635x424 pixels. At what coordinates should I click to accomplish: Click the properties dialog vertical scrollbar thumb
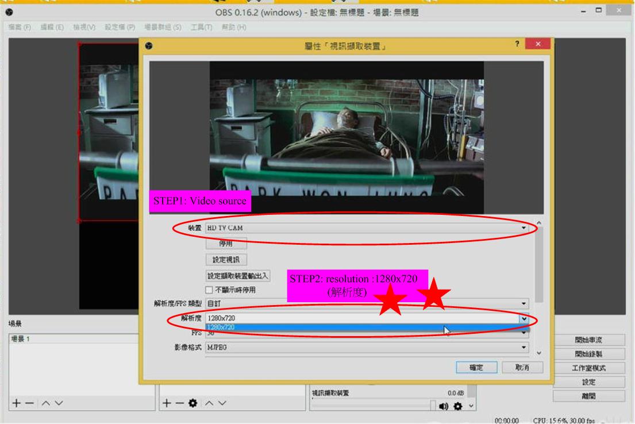(538, 265)
